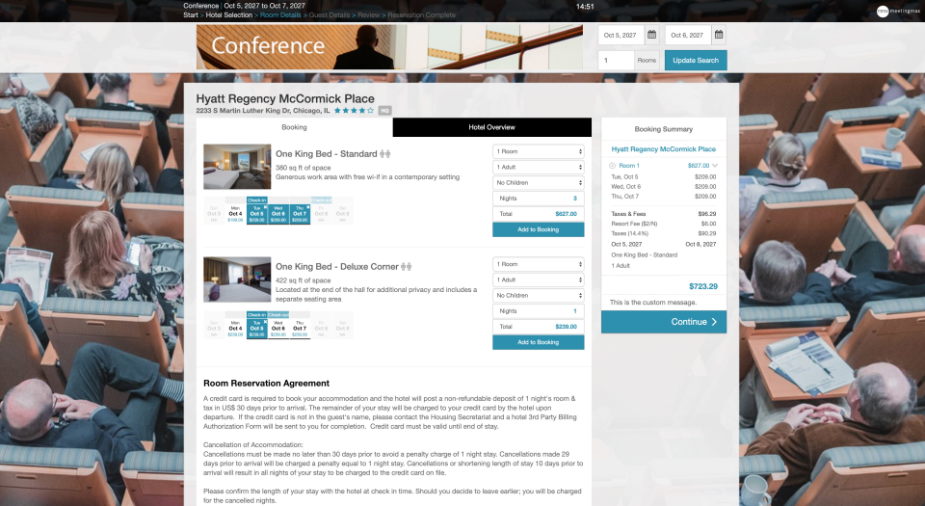Remove Room 1 from booking summary
This screenshot has width=925, height=506.
click(613, 166)
